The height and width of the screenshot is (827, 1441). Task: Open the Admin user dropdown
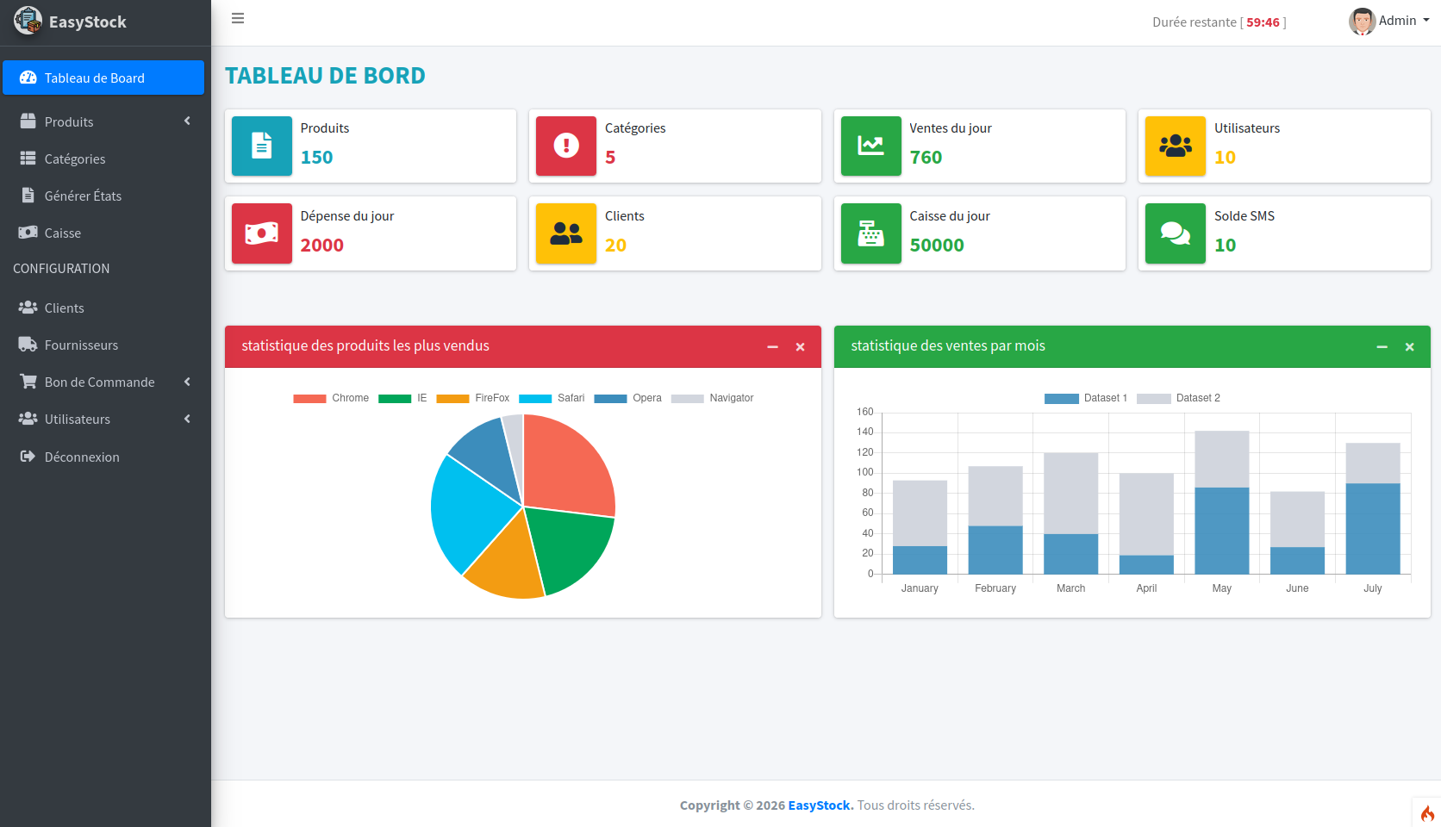(1389, 21)
